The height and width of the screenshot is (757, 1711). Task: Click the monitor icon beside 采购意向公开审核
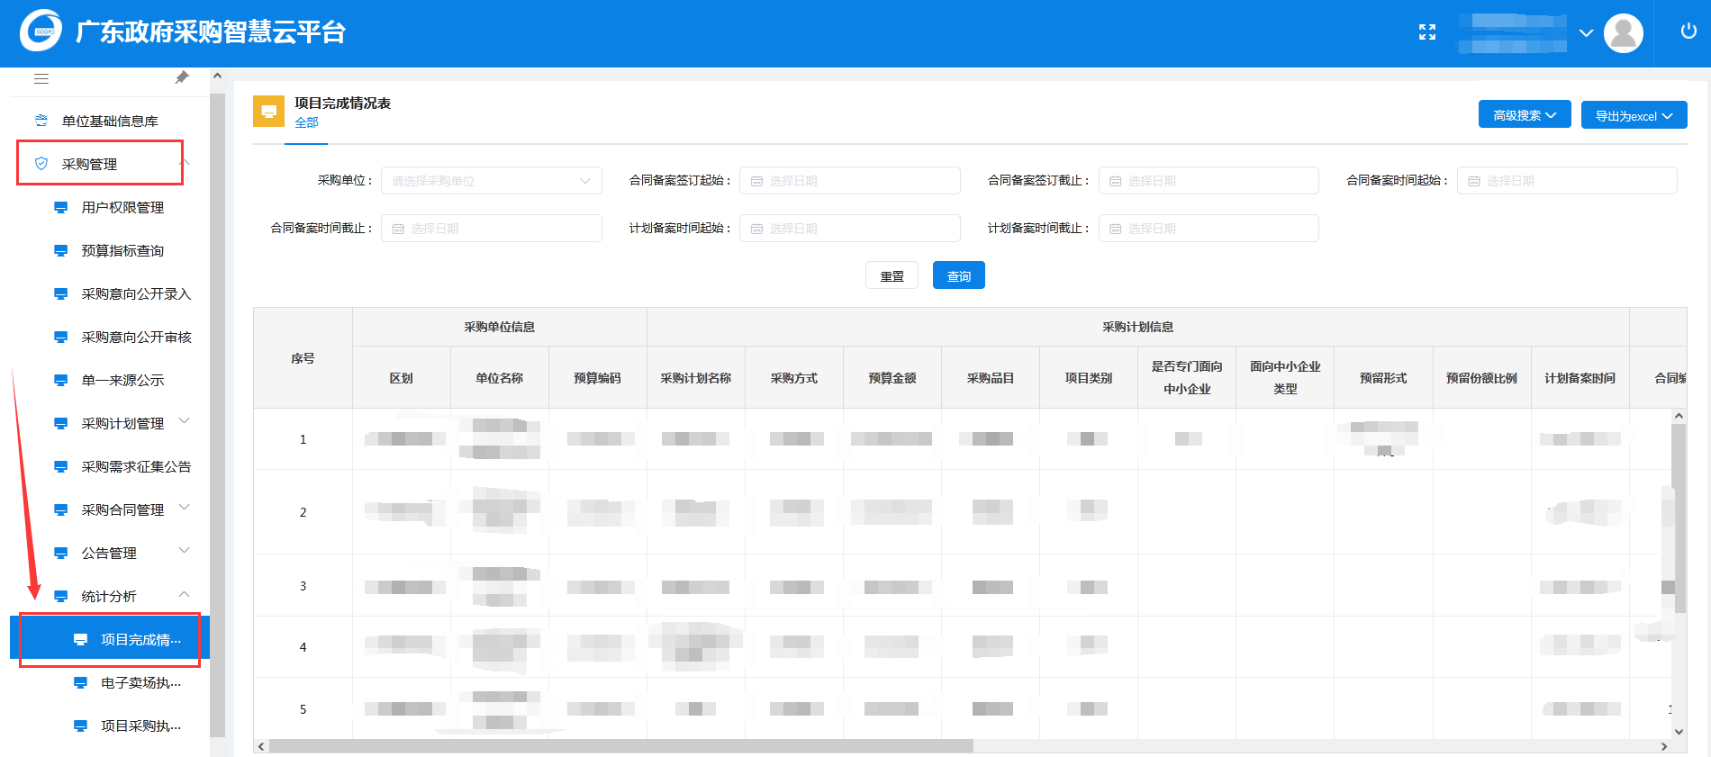click(x=61, y=338)
